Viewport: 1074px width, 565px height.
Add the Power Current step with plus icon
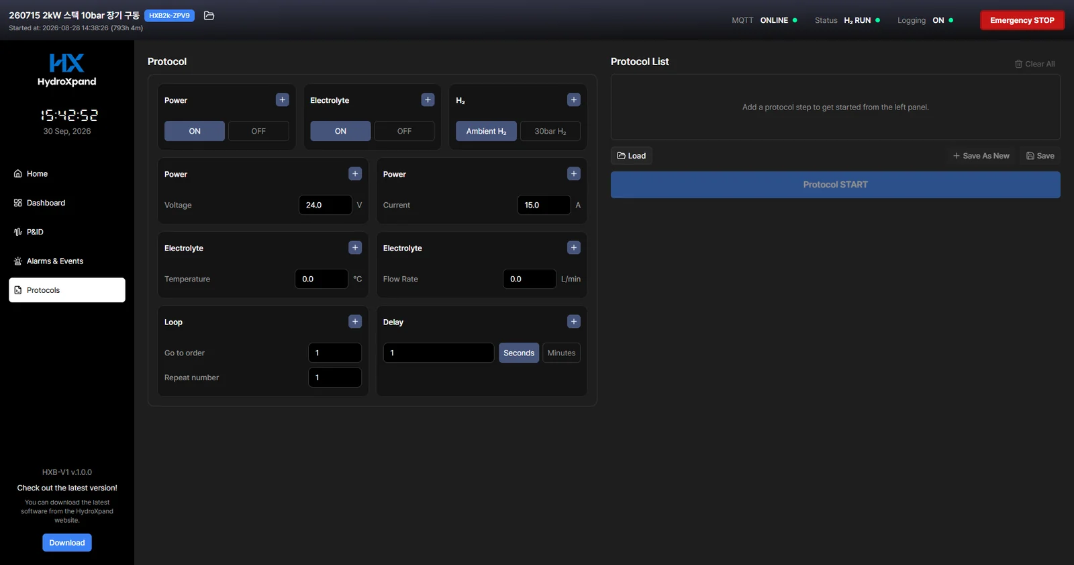pyautogui.click(x=574, y=174)
